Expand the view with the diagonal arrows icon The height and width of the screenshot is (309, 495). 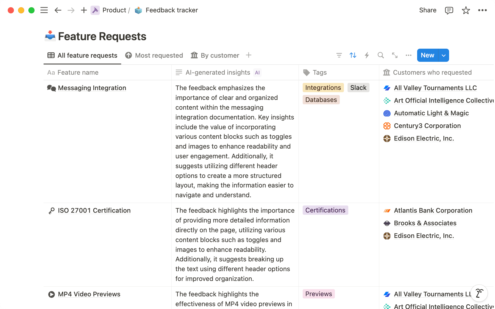(x=394, y=55)
